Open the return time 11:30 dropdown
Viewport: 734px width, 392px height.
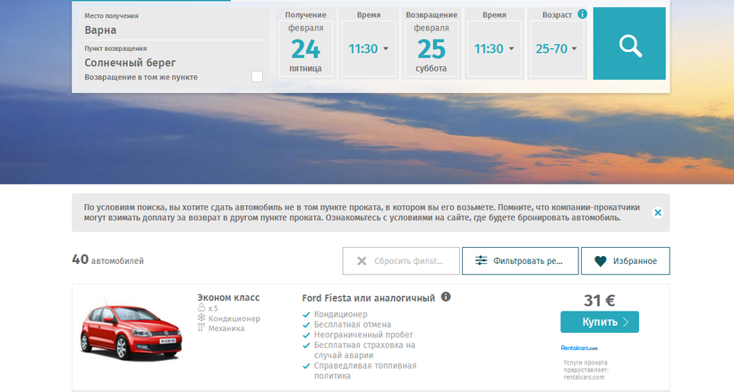(x=493, y=49)
